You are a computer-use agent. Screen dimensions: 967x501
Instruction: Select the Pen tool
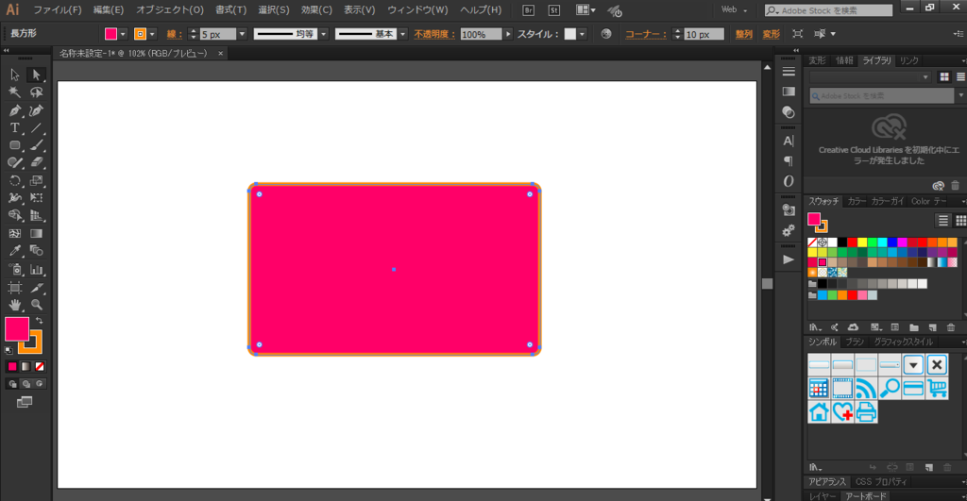(x=15, y=110)
